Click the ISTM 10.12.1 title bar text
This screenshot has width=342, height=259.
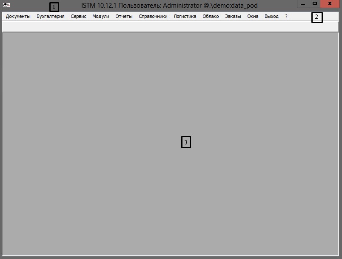[x=169, y=5]
